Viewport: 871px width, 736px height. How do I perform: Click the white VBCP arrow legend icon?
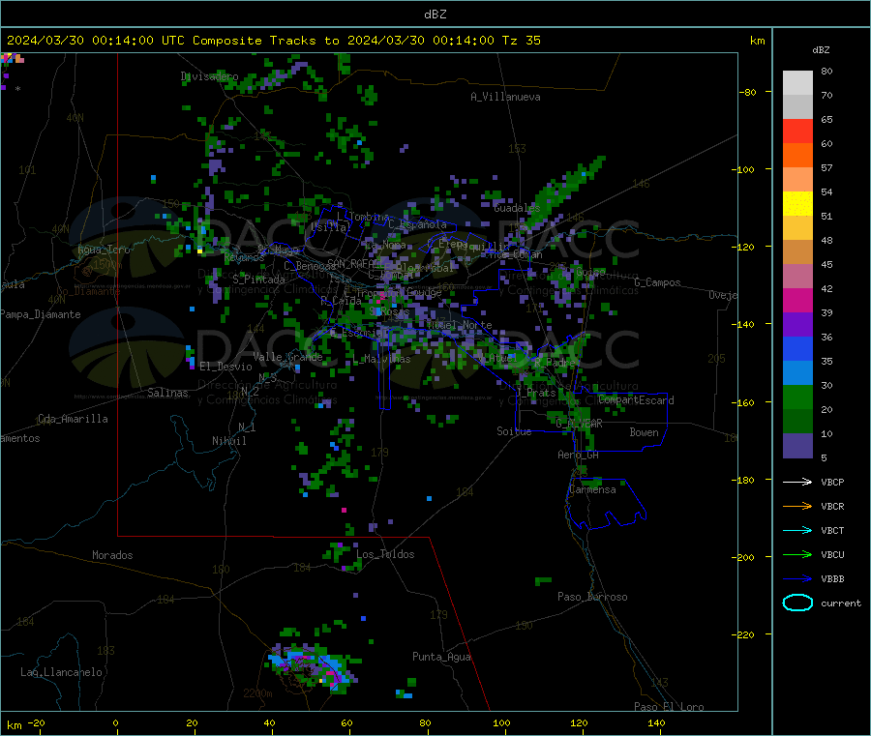click(797, 482)
